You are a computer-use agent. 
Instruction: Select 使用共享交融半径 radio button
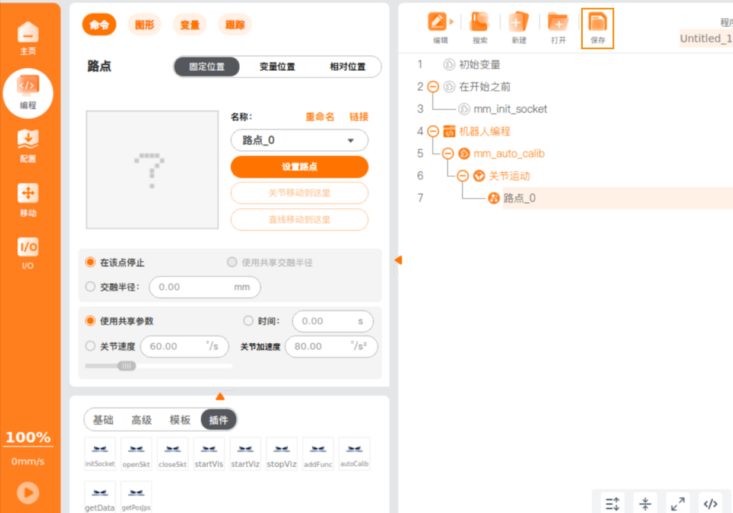[x=232, y=262]
